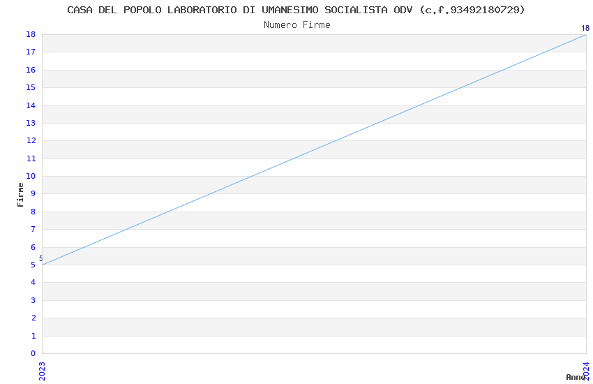
Task: Click the y-axis tick label 10
Action: click(x=31, y=176)
